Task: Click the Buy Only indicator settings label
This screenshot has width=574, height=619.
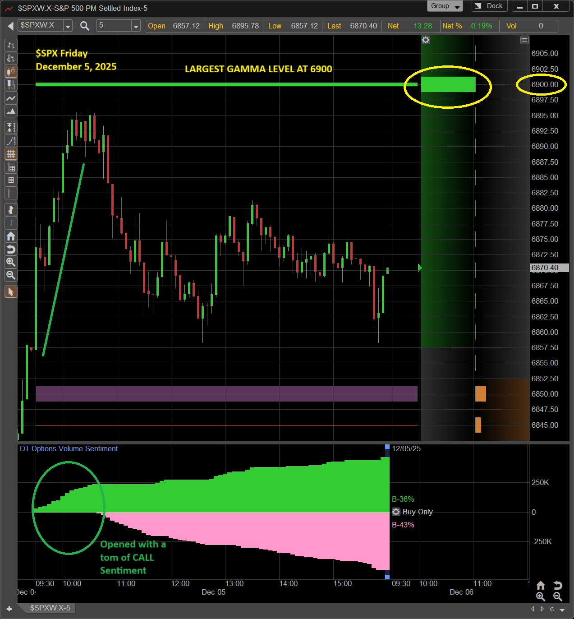Action: 417,512
